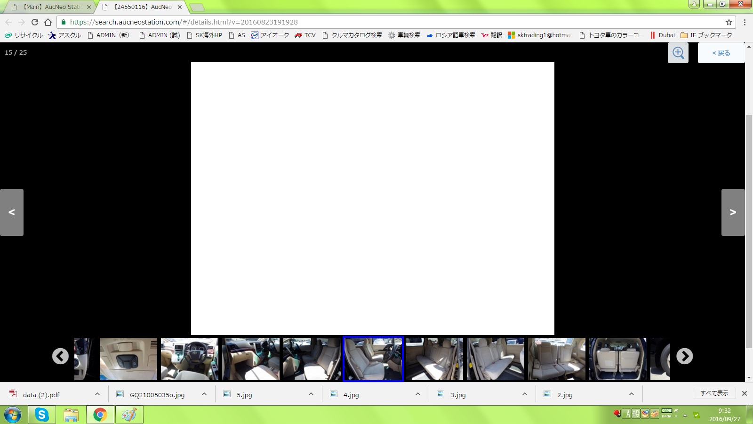The image size is (753, 424).
Task: Open Paint from the taskbar
Action: [x=129, y=415]
